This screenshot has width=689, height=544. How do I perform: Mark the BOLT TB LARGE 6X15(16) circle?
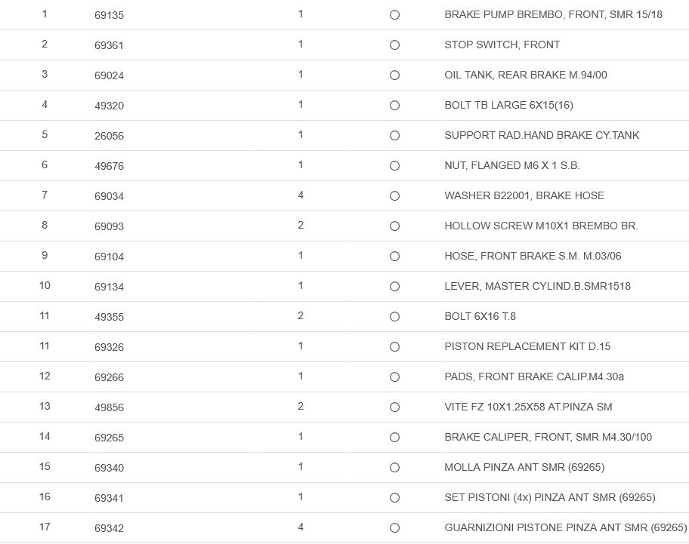tap(394, 106)
